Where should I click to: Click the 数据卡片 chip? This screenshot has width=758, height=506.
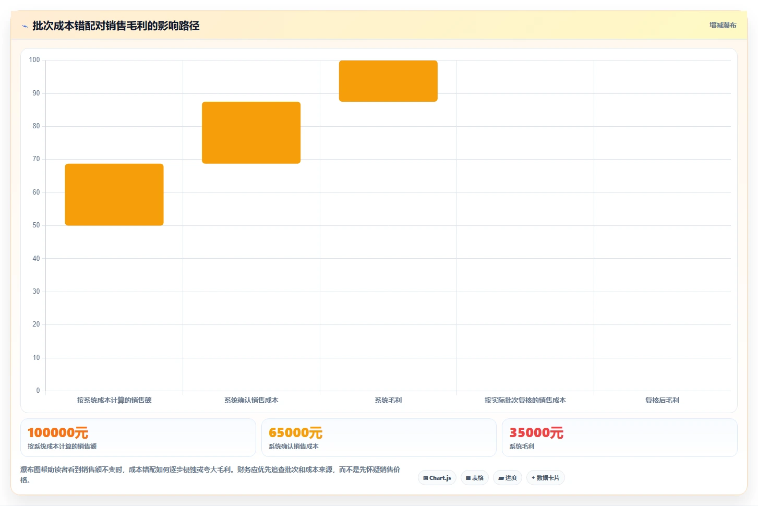pos(546,478)
